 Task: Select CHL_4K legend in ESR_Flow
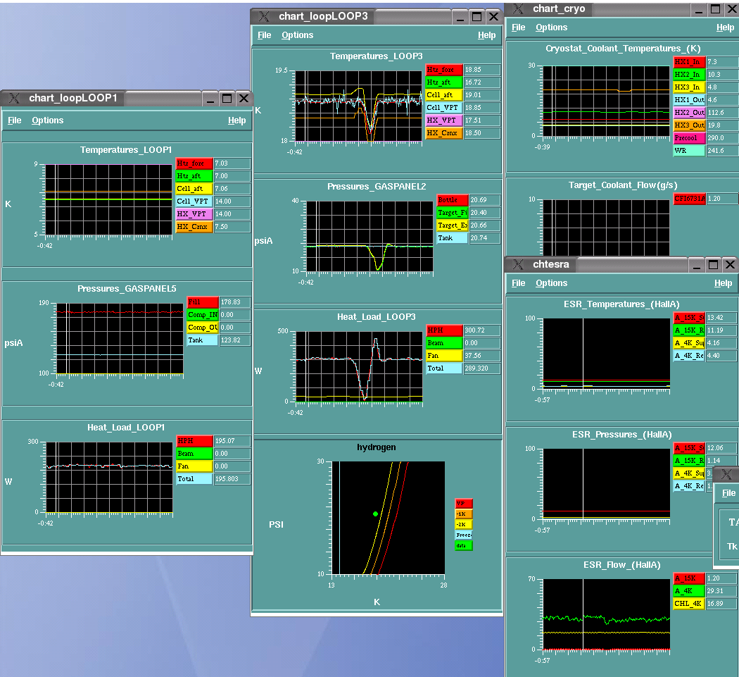tap(689, 604)
